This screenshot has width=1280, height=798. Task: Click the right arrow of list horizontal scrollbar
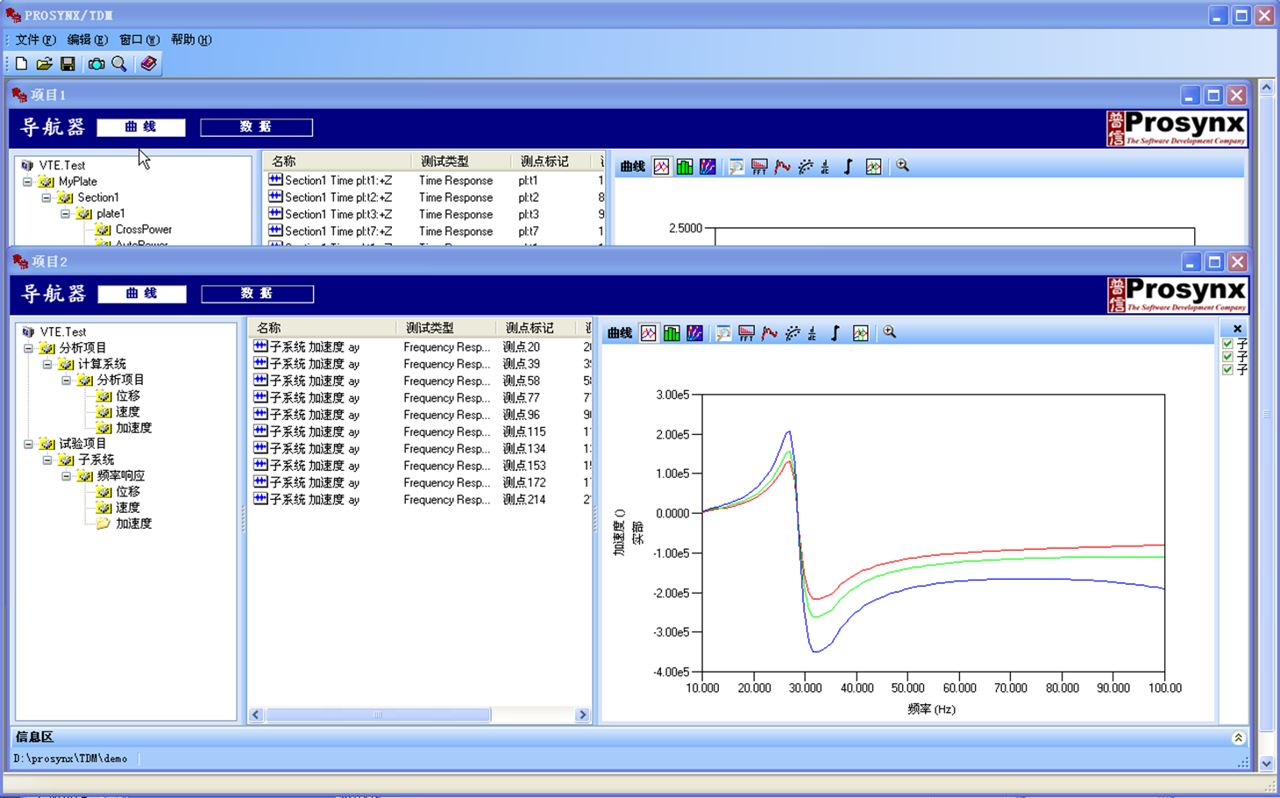(582, 715)
